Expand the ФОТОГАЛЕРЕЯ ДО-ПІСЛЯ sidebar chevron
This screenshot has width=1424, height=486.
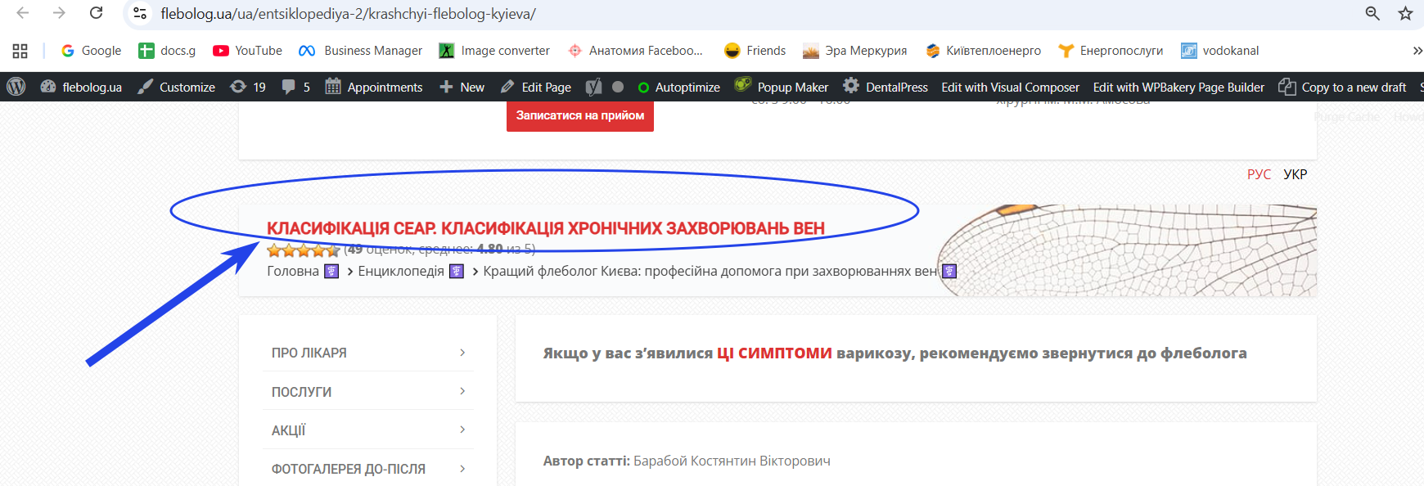[x=462, y=469]
